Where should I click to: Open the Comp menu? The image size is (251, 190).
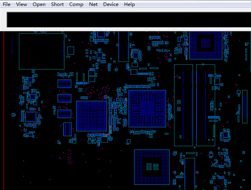[76, 4]
